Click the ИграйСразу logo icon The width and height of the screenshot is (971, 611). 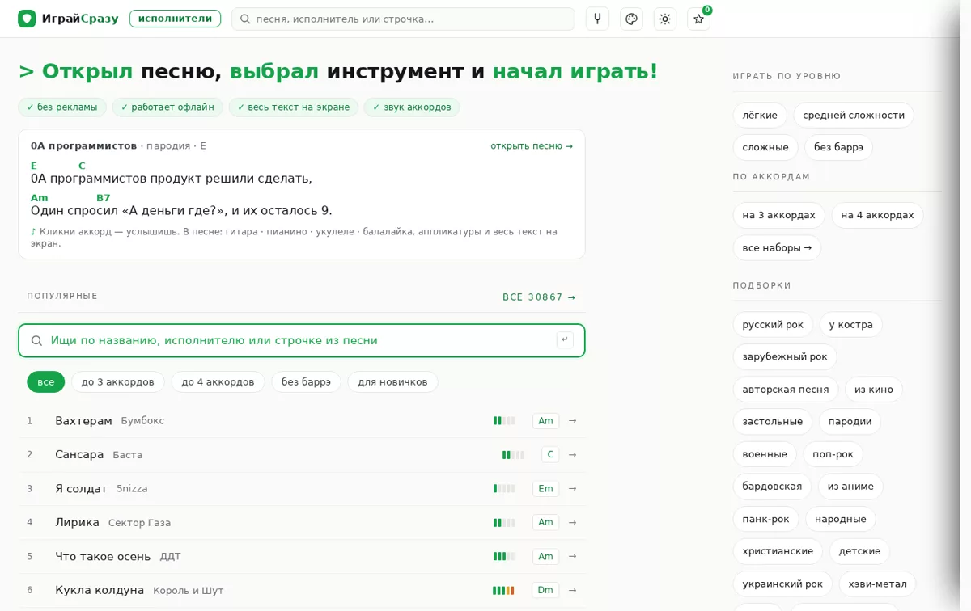point(27,19)
